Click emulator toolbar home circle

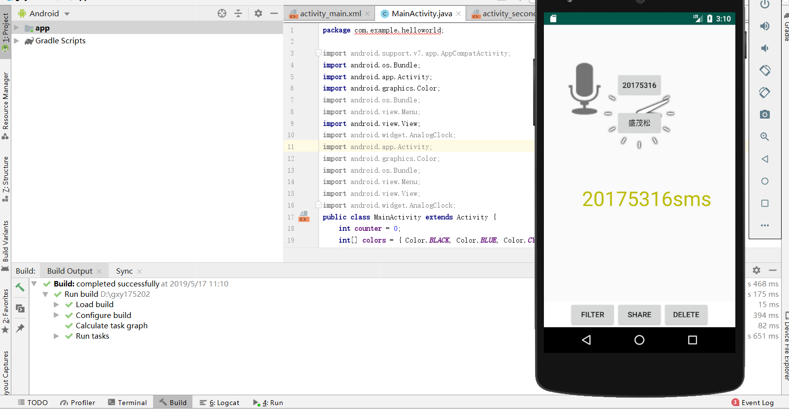(765, 181)
